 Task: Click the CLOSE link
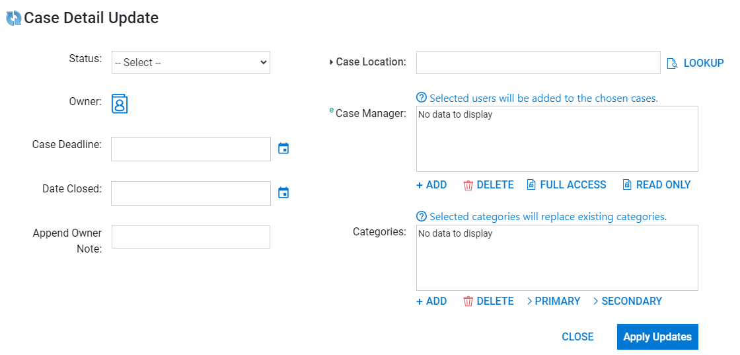[577, 336]
